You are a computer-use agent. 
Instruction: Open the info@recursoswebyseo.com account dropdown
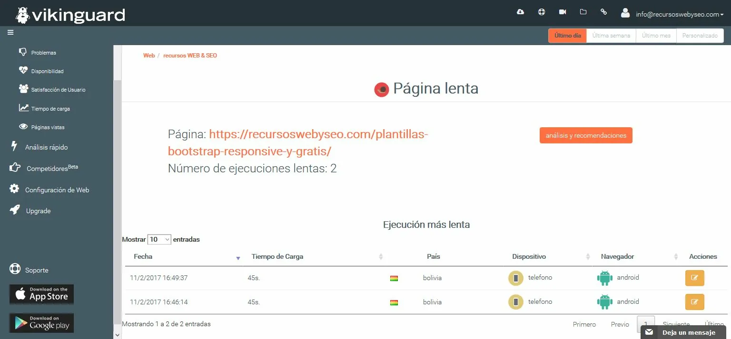coord(680,14)
